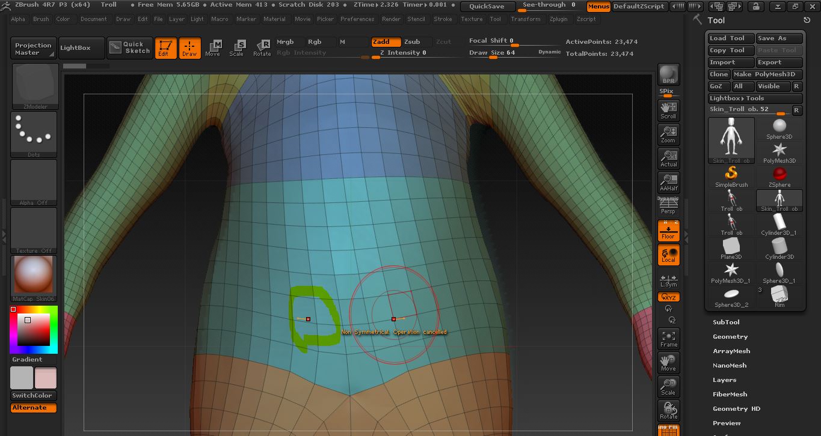This screenshot has height=436, width=821.
Task: Open the MatCap Skin06 material selector
Action: [x=34, y=279]
